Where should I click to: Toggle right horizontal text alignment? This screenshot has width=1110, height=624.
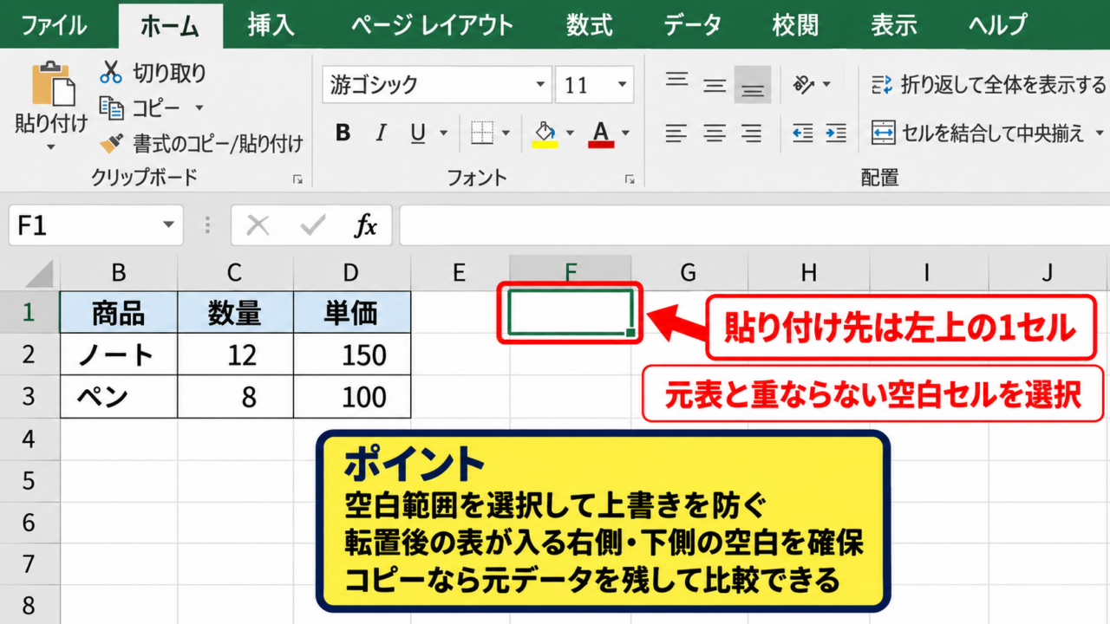[x=753, y=133]
